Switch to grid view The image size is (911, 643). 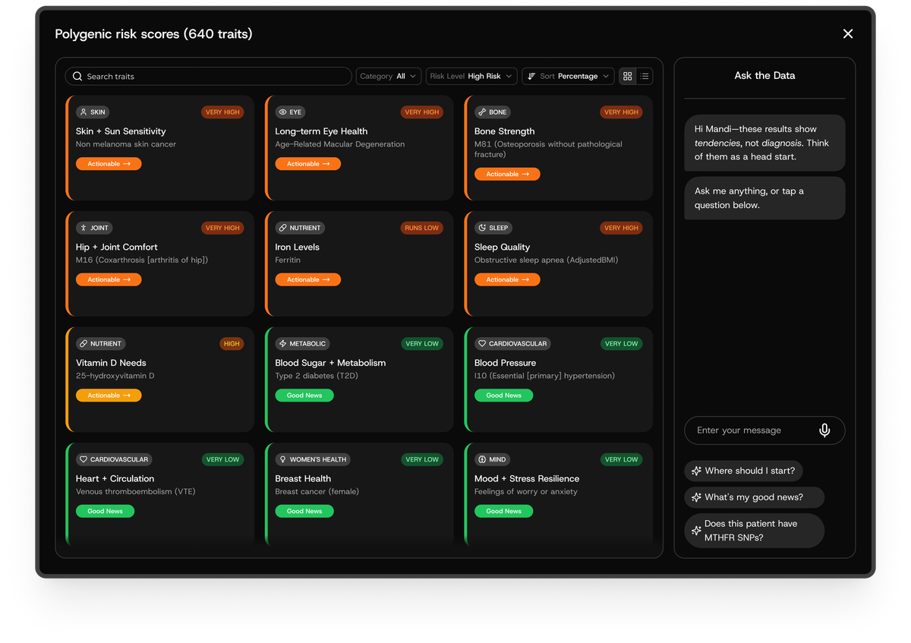[627, 76]
